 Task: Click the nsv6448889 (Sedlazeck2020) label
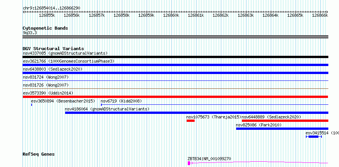coord(271,117)
